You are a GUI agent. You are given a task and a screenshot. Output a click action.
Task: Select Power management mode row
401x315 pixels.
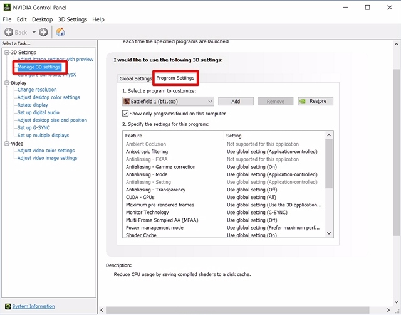pos(224,228)
